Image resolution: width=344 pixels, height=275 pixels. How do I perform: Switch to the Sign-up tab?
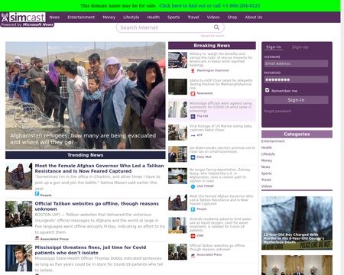tap(300, 47)
